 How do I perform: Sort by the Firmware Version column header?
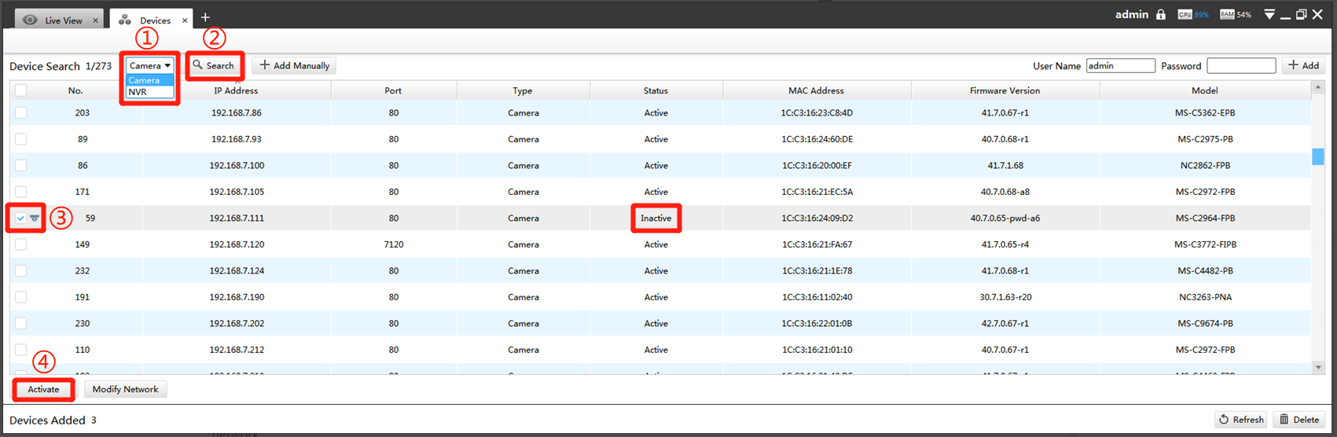coord(1005,90)
